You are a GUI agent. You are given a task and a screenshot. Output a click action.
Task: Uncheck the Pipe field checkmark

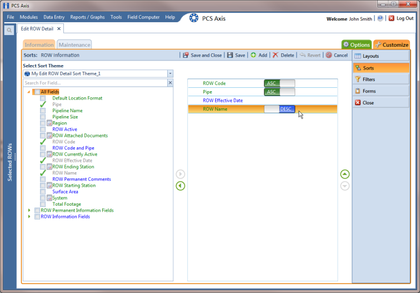pos(43,105)
